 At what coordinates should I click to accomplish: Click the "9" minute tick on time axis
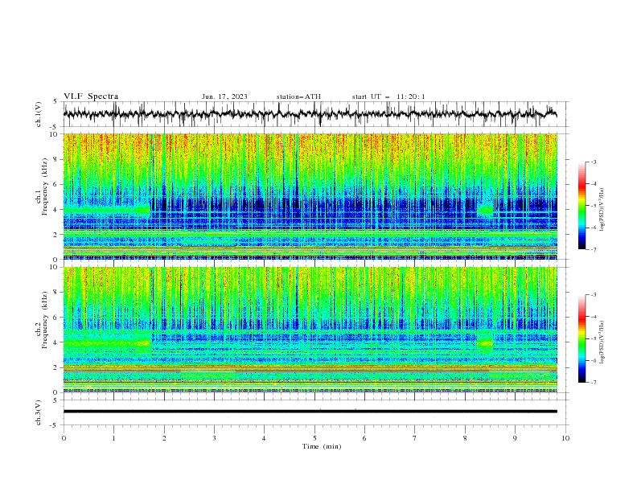click(x=515, y=438)
